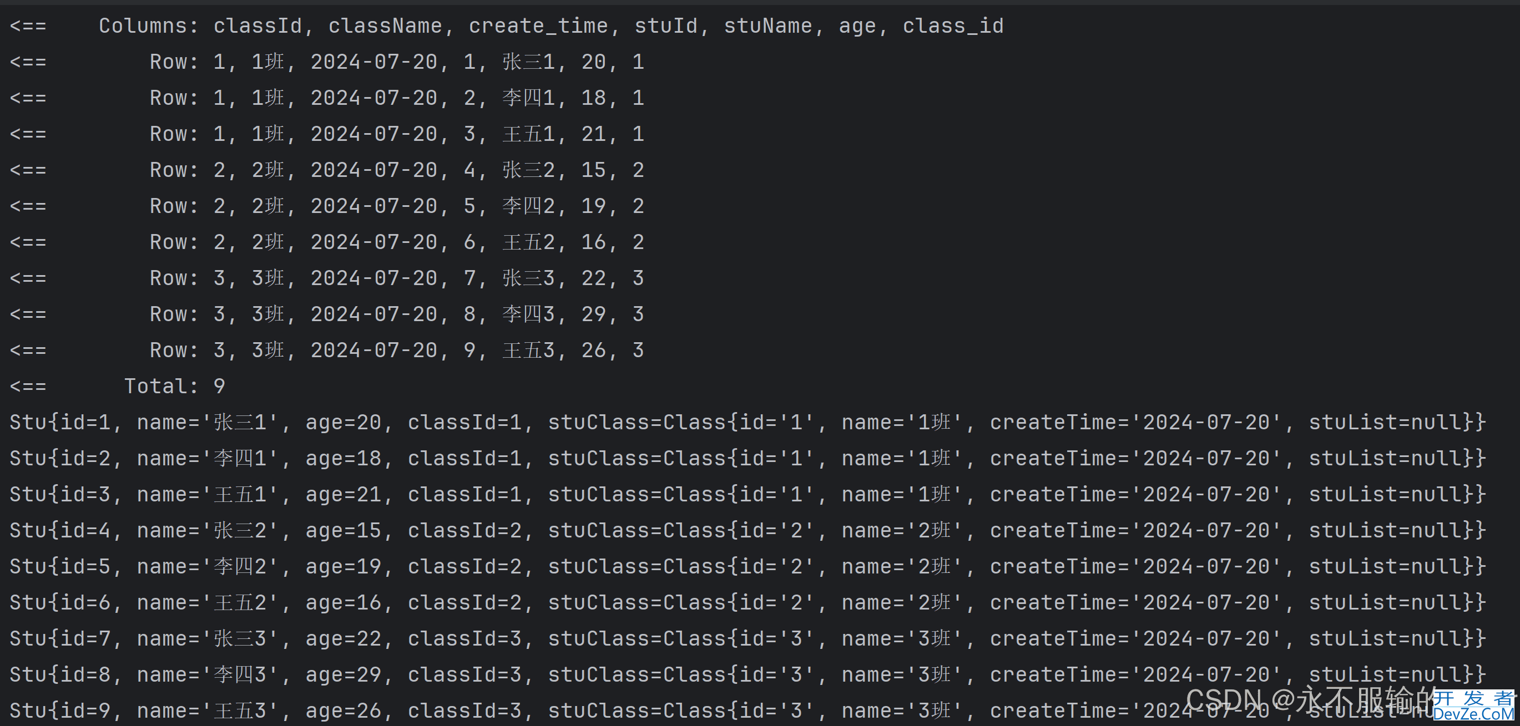This screenshot has height=726, width=1520.
Task: Click stuName in the Columns header
Action: (767, 26)
